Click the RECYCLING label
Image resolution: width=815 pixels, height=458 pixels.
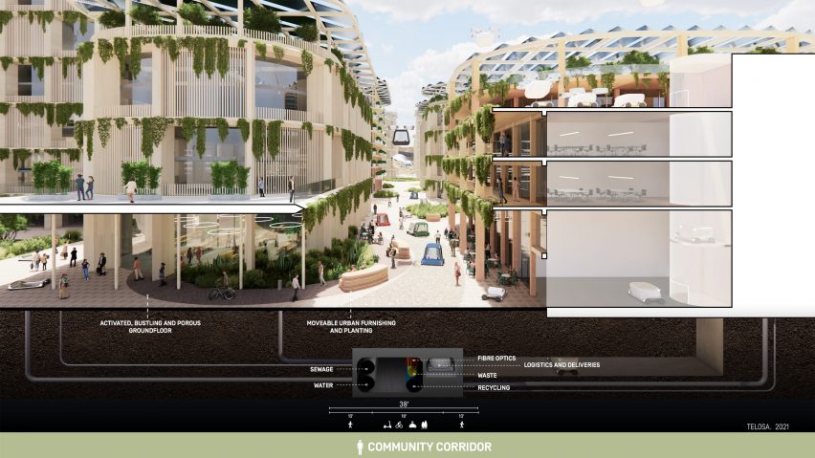[x=494, y=388]
